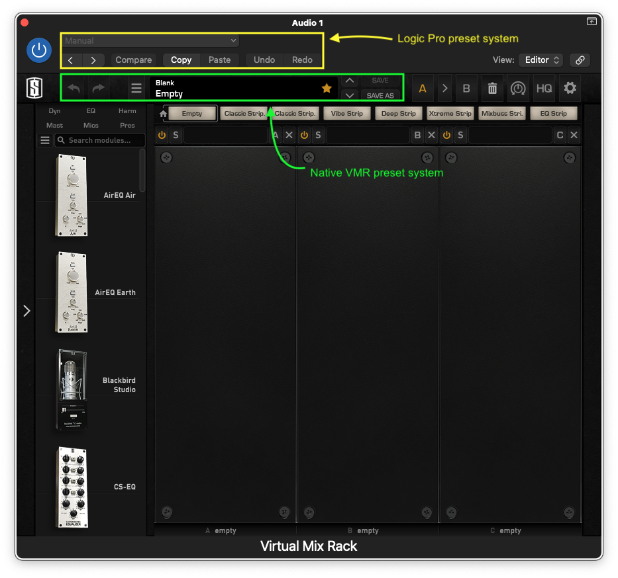Screen dimensions: 618x578
Task: Click the module browser scrollbar
Action: coord(142,170)
